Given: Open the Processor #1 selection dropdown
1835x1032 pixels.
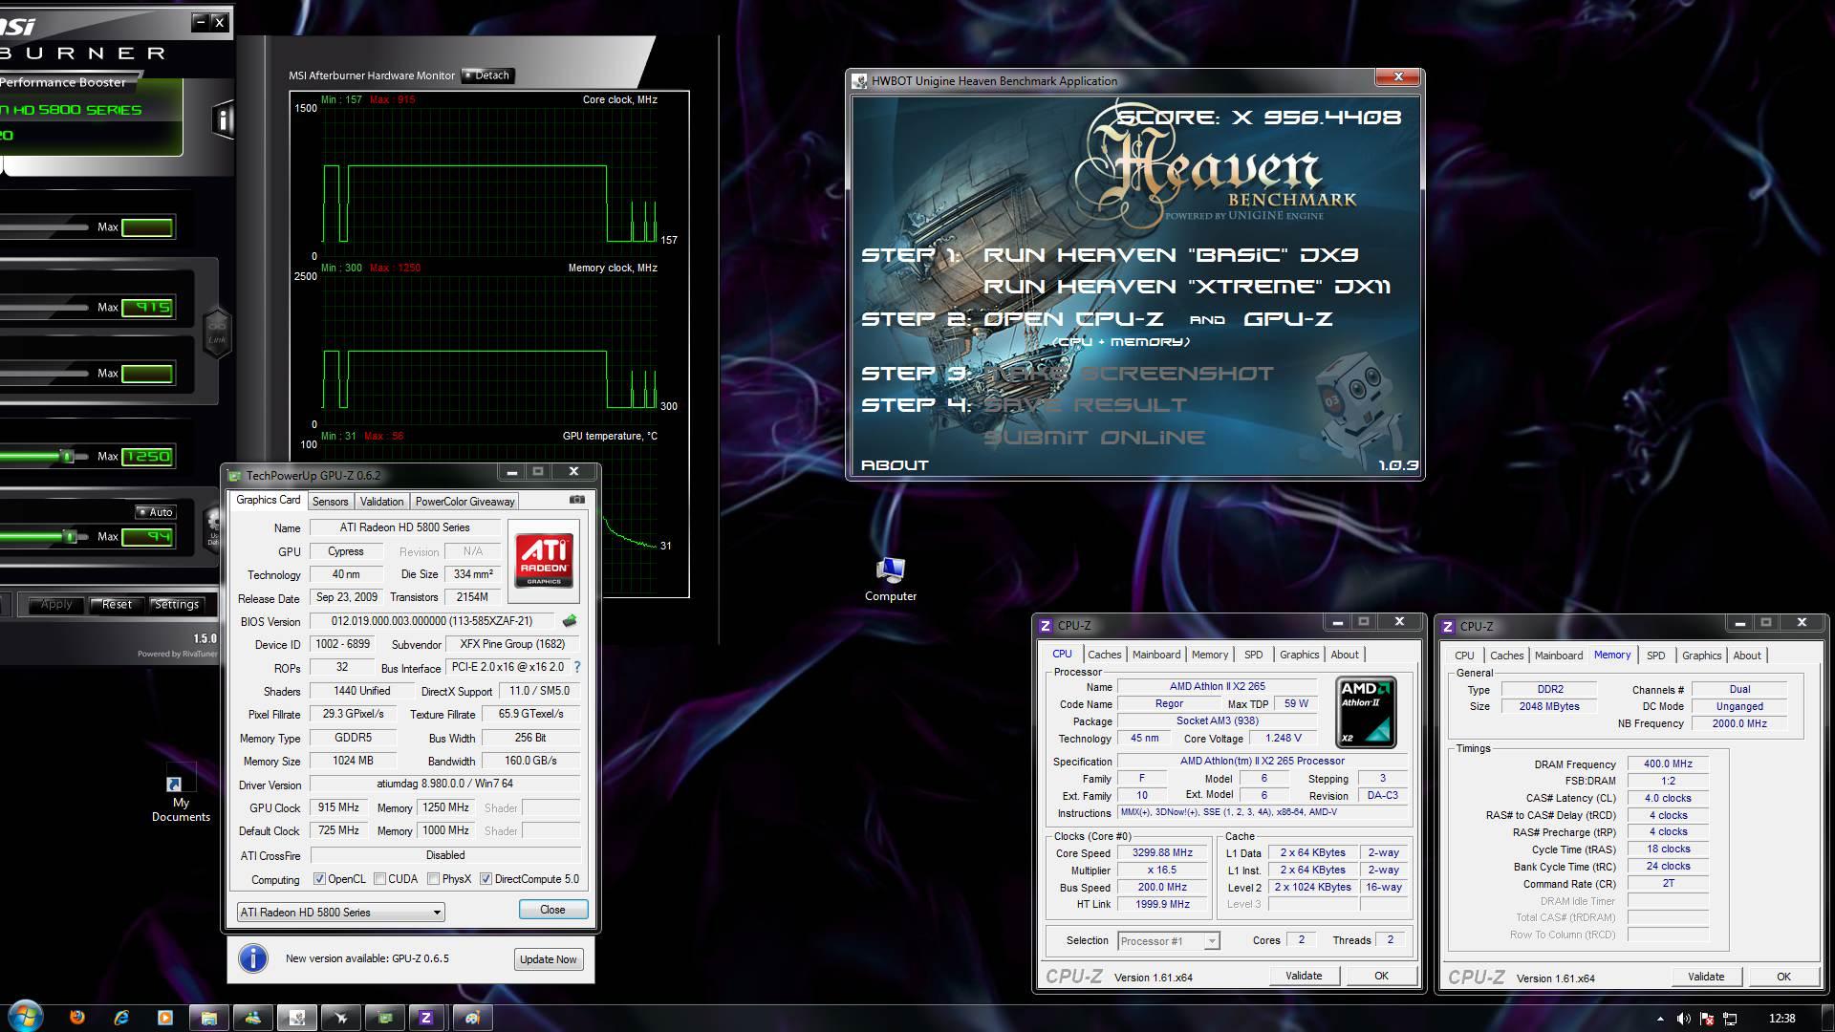Looking at the screenshot, I should tap(1169, 941).
